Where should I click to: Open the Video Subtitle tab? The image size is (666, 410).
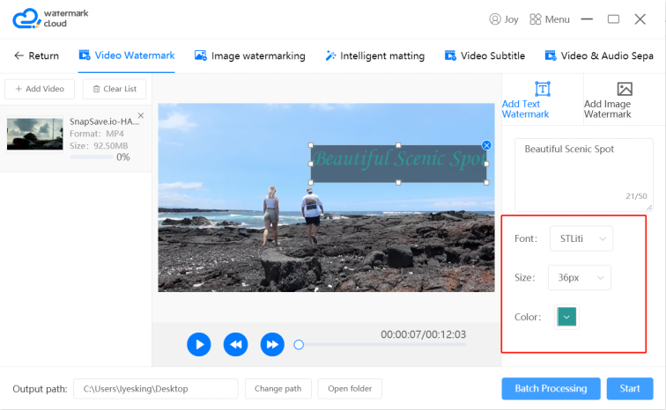pyautogui.click(x=485, y=55)
